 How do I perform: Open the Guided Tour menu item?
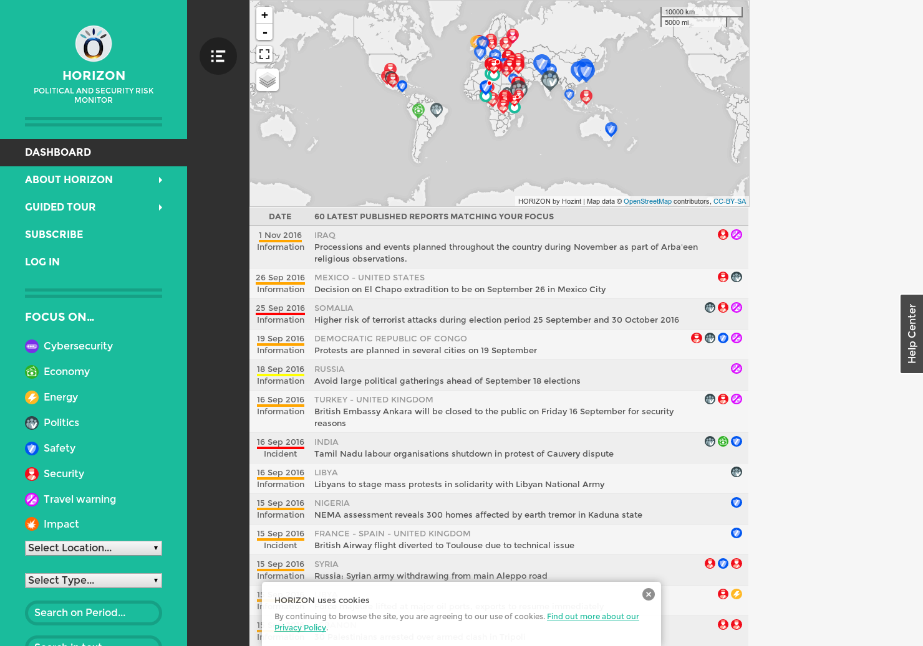pos(60,207)
